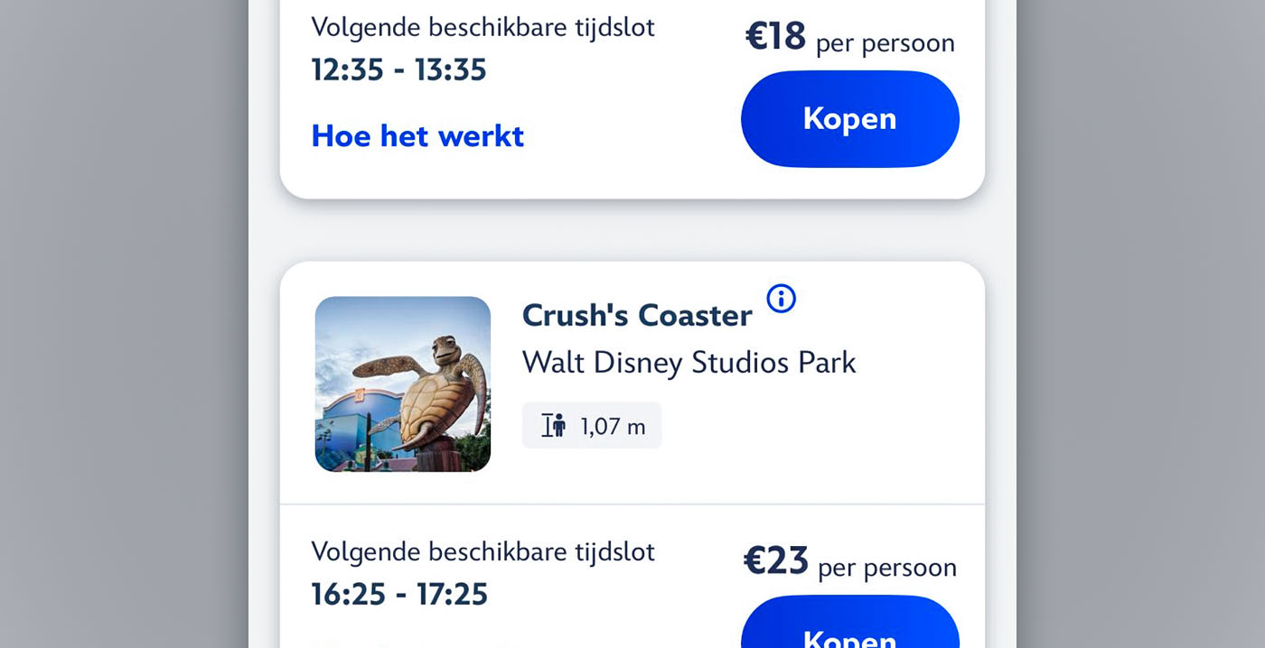Open the 'Hoe het werkt' link
Image resolution: width=1265 pixels, height=648 pixels.
[417, 136]
